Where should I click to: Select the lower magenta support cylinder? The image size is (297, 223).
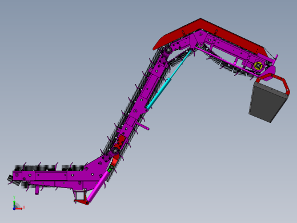tap(98, 186)
